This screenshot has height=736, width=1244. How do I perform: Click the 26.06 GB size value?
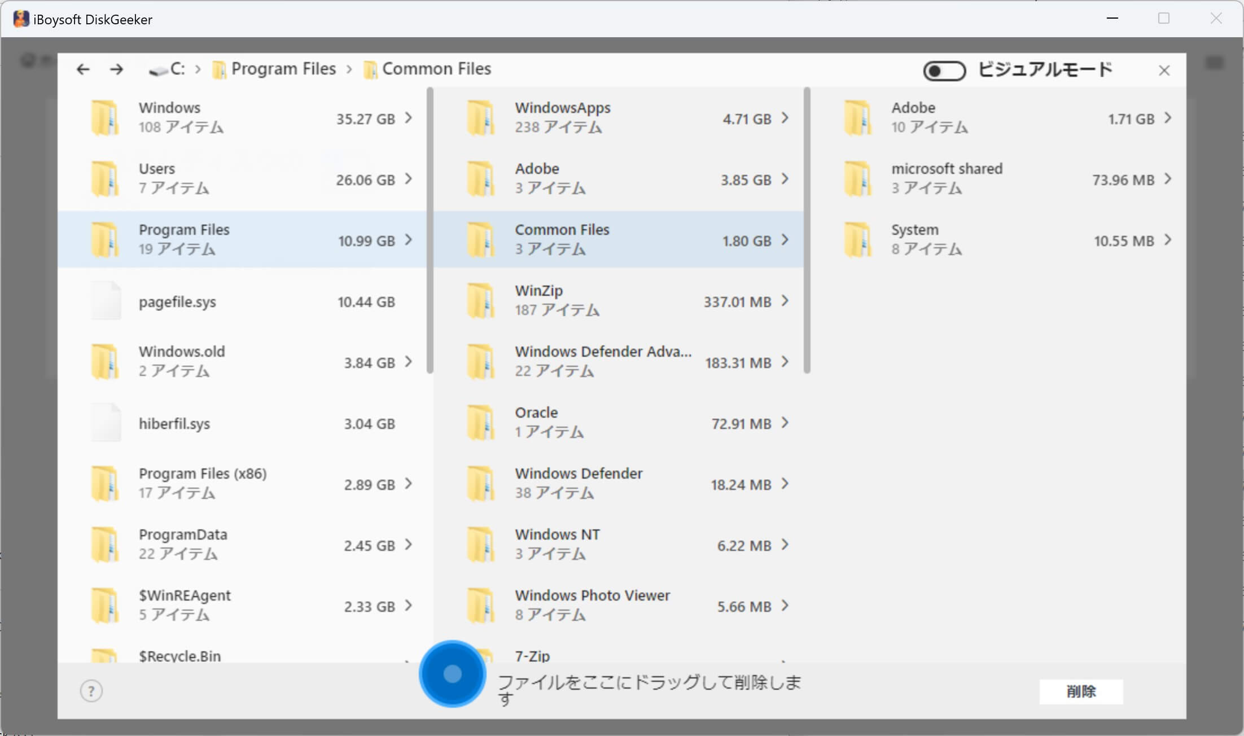365,180
